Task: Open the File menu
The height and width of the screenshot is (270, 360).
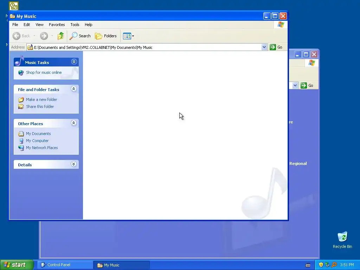Action: pos(15,25)
